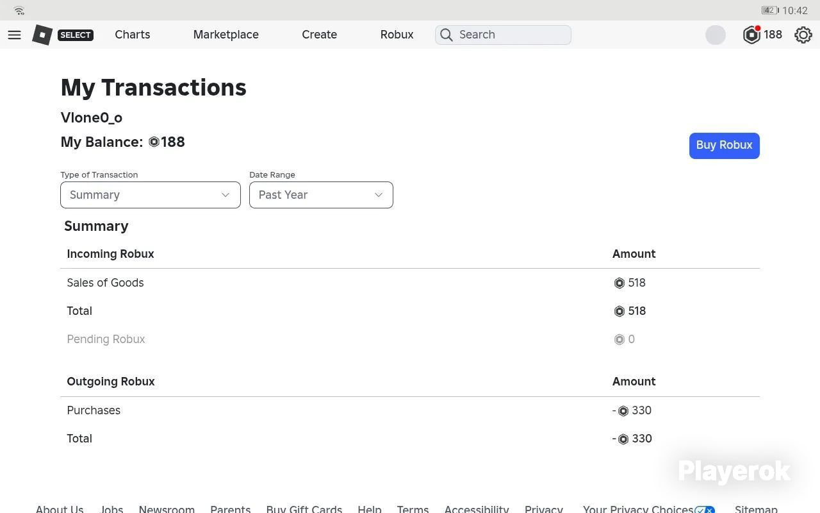Select the Create menu item
Viewport: 820px width, 513px height.
pyautogui.click(x=320, y=35)
